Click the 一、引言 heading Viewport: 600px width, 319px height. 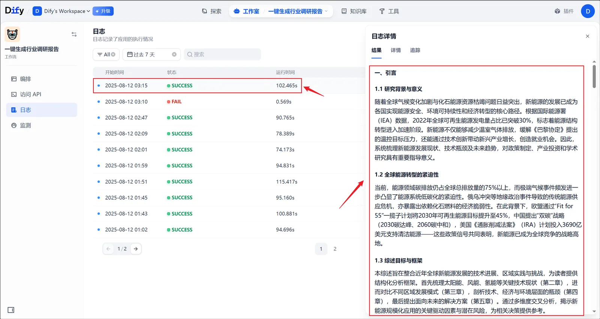385,73
